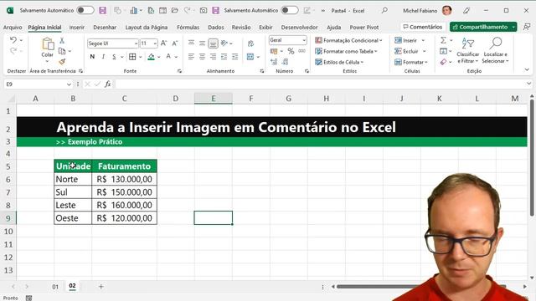Open Localizar e Selecionar magnifier icon
536x301 pixels.
click(x=495, y=43)
